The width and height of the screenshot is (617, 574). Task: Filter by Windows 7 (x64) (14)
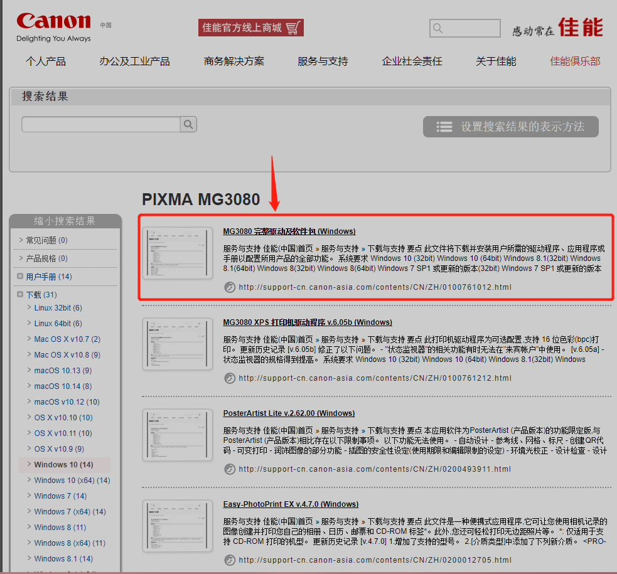click(70, 512)
